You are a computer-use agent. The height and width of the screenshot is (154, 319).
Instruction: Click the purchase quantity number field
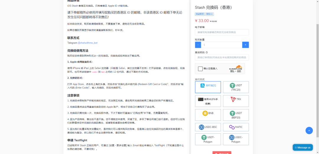[x=222, y=45]
